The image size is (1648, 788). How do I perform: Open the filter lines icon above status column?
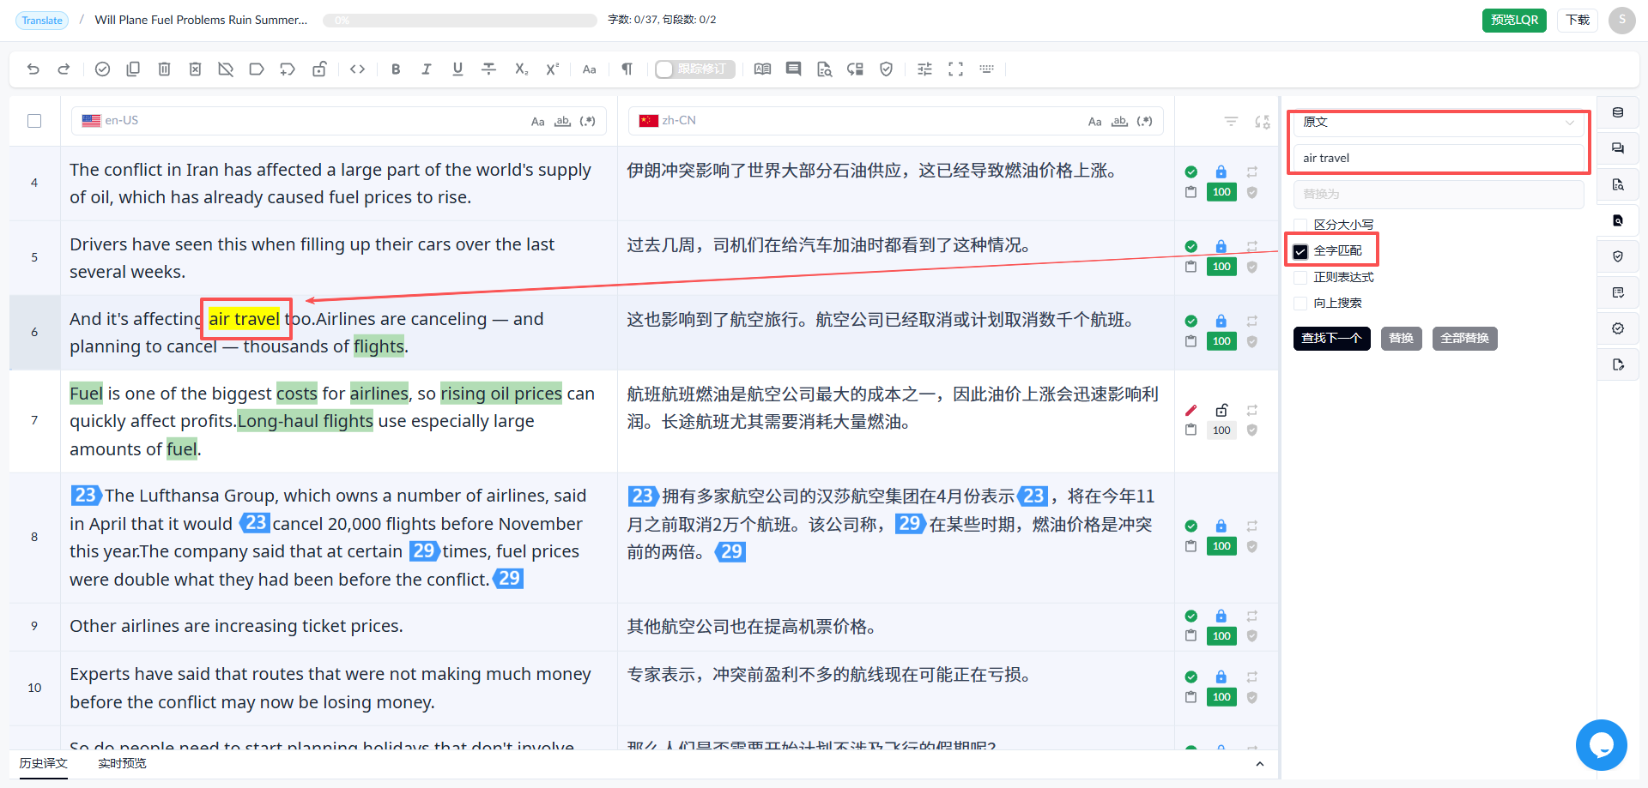(1231, 122)
